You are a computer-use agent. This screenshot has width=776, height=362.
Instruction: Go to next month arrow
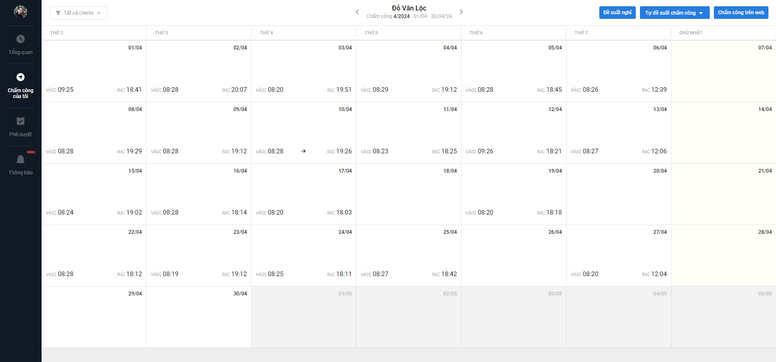point(461,12)
